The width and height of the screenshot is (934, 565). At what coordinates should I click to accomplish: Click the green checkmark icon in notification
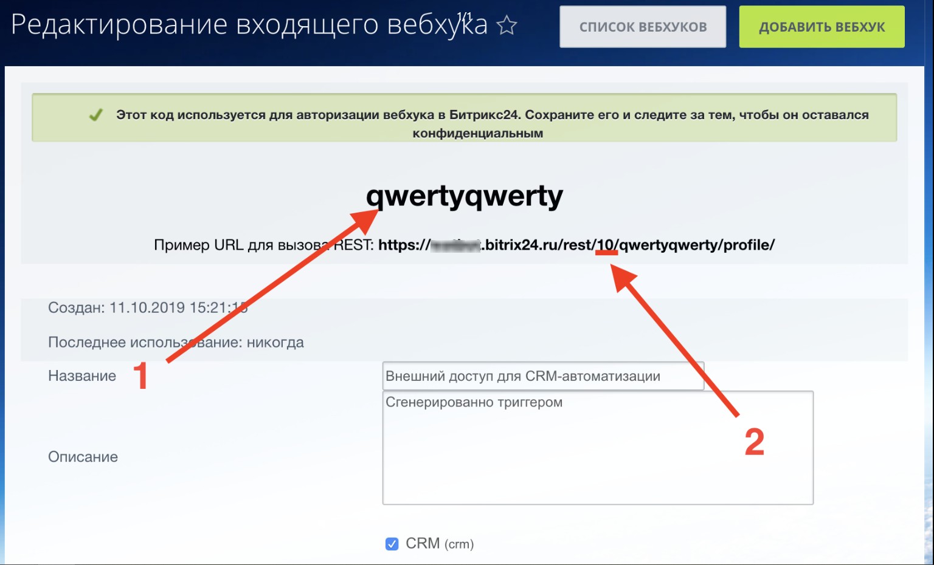pos(95,115)
